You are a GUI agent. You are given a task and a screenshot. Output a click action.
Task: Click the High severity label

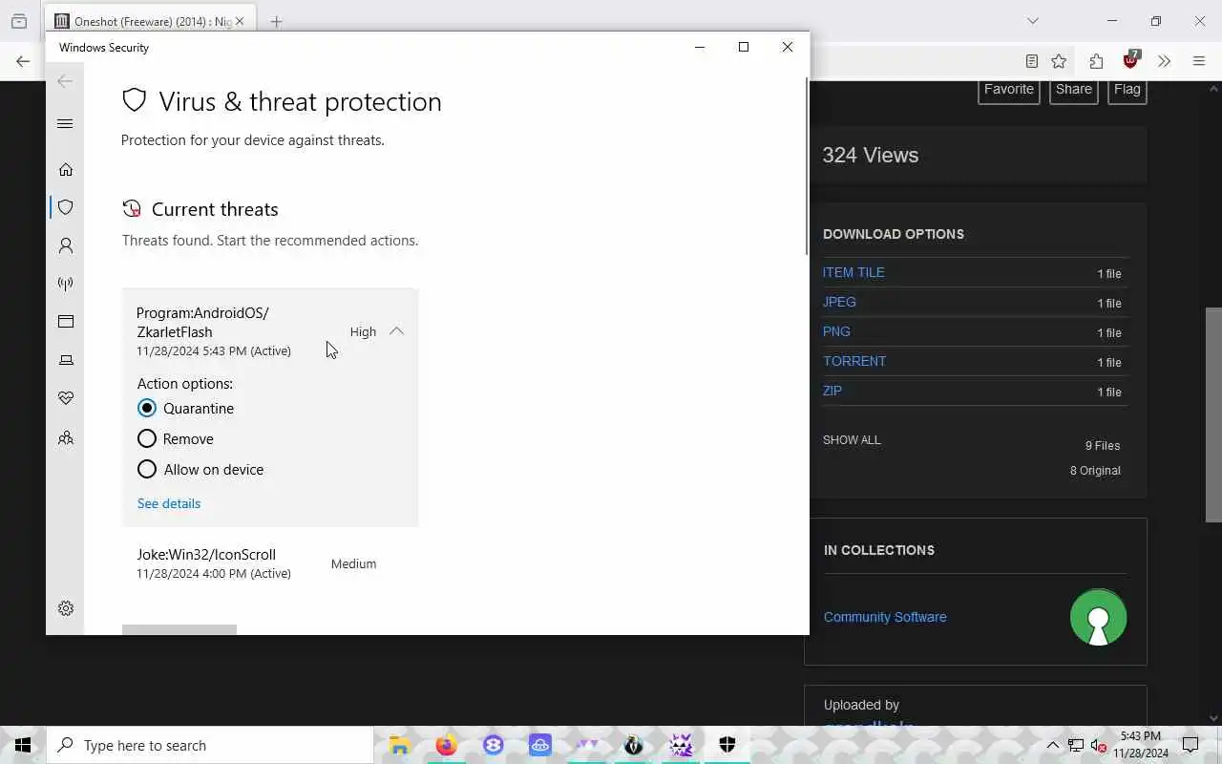coord(363,331)
